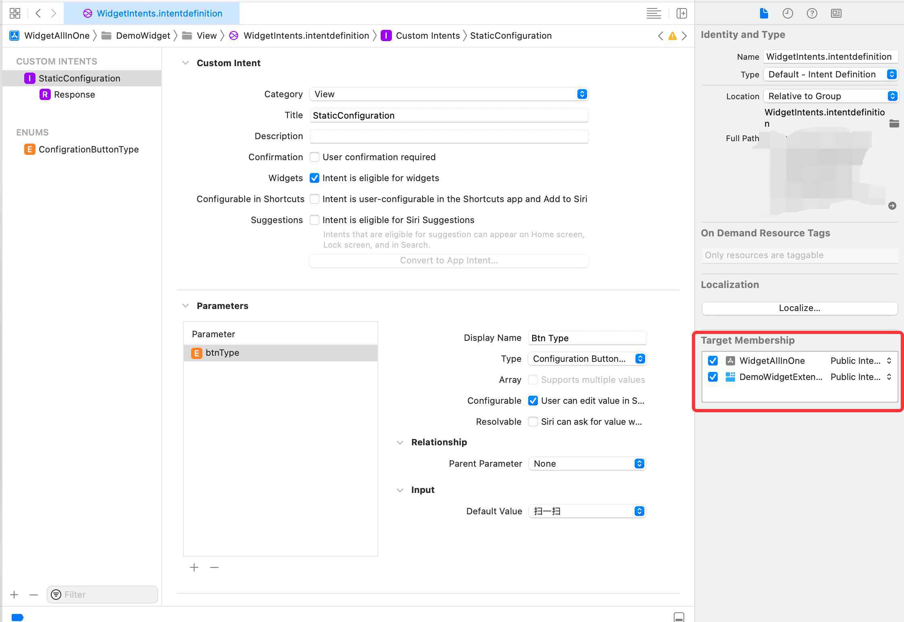Click the Localize... button
The height and width of the screenshot is (622, 904).
(800, 308)
